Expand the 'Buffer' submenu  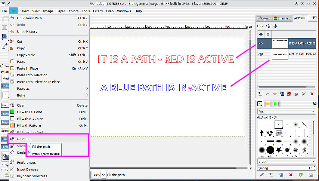click(49, 95)
